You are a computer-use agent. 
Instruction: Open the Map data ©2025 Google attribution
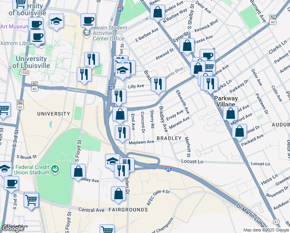point(266,230)
